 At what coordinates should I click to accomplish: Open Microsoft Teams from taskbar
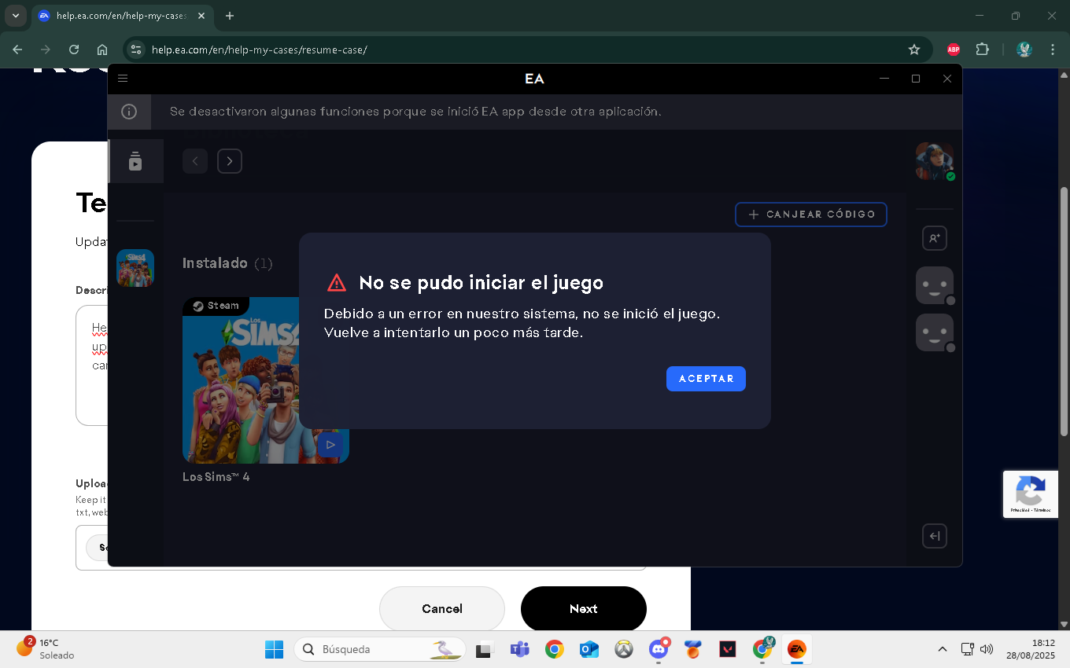519,649
